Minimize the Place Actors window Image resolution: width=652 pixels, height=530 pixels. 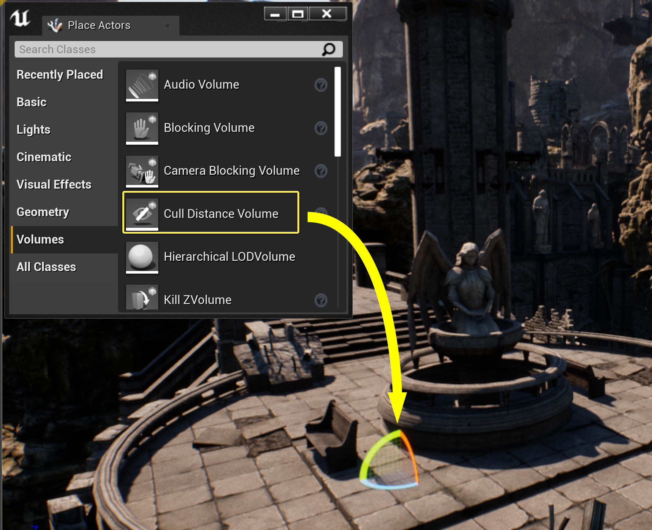[275, 14]
